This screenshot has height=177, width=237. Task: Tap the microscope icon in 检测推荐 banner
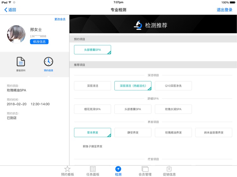click(x=138, y=25)
